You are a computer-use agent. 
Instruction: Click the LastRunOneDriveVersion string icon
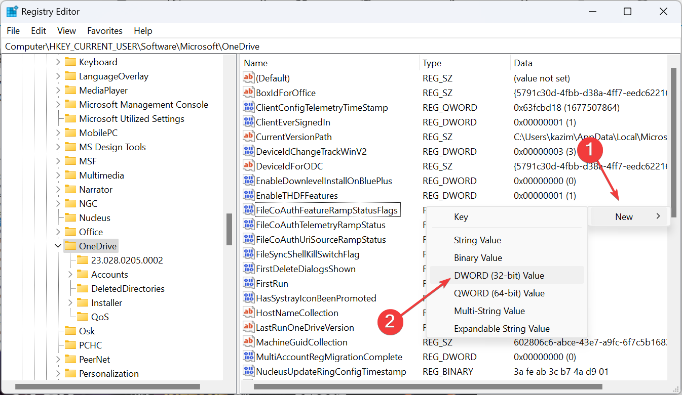coord(248,327)
